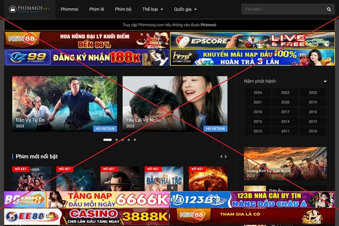
Task: Select year 2016 filter
Action: (x=313, y=112)
